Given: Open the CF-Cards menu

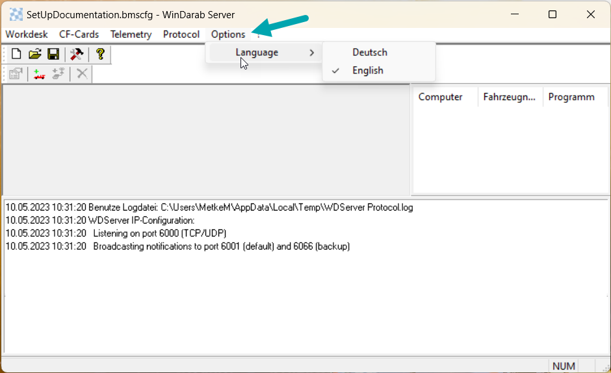Looking at the screenshot, I should pos(79,34).
